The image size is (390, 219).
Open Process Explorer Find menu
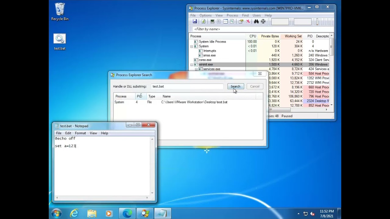(x=245, y=15)
